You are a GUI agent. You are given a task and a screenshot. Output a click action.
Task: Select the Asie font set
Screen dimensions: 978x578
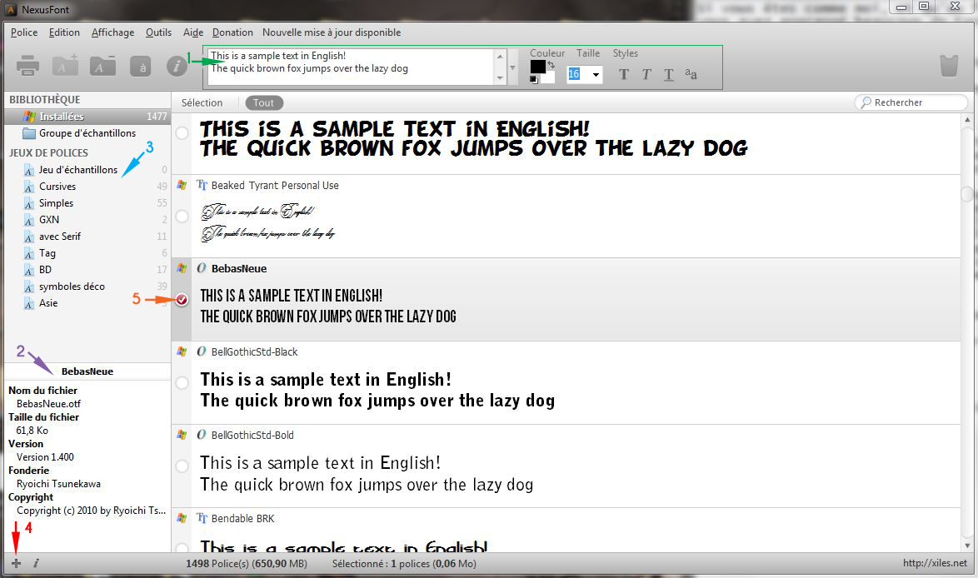(x=87, y=303)
